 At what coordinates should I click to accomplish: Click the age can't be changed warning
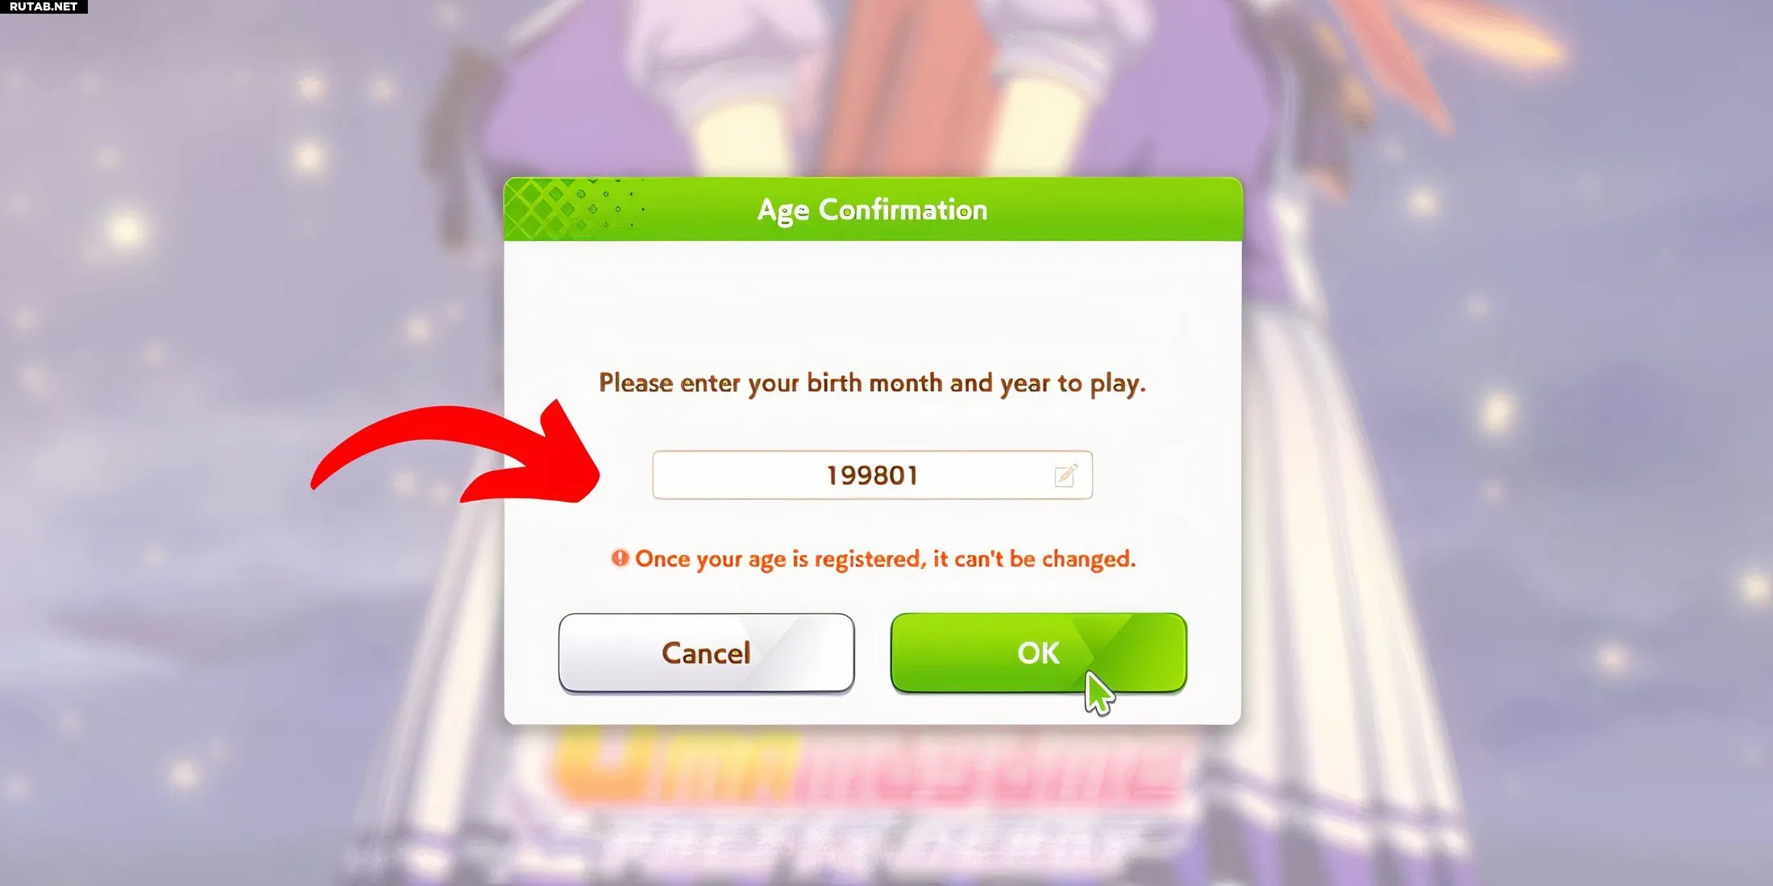pyautogui.click(x=885, y=558)
